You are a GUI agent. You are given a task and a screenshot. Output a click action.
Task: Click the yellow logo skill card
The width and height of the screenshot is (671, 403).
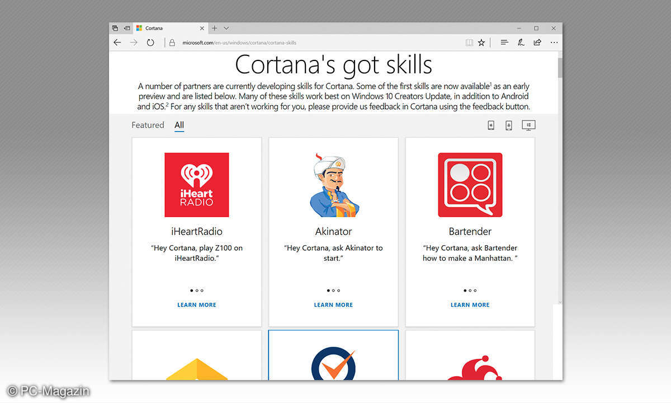click(x=196, y=355)
